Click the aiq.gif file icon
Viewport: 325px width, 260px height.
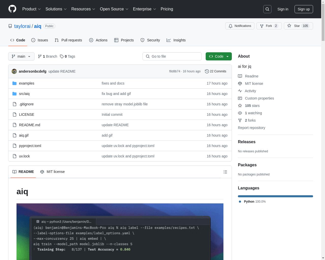click(x=14, y=135)
